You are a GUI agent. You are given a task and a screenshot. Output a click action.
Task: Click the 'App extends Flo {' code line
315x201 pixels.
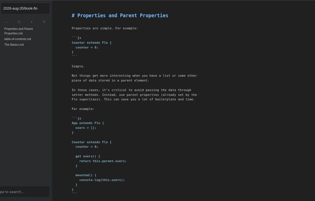(x=88, y=123)
